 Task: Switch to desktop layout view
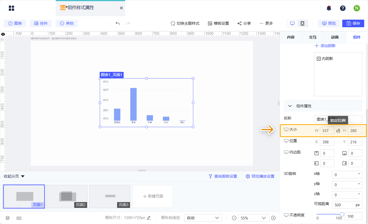292,23
